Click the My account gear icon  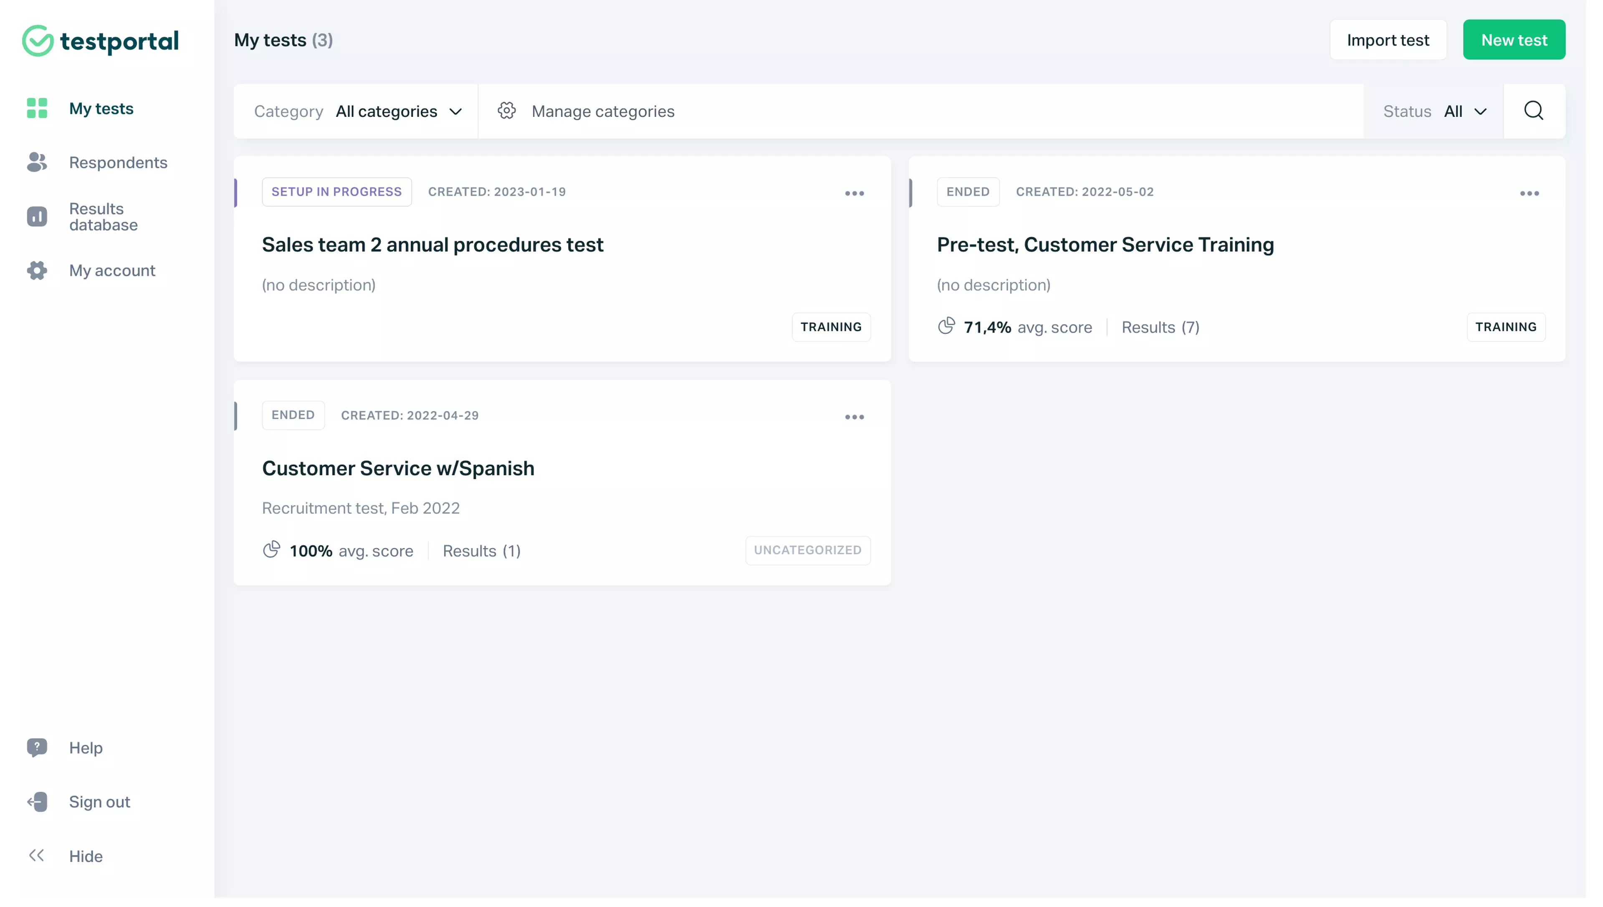[38, 270]
